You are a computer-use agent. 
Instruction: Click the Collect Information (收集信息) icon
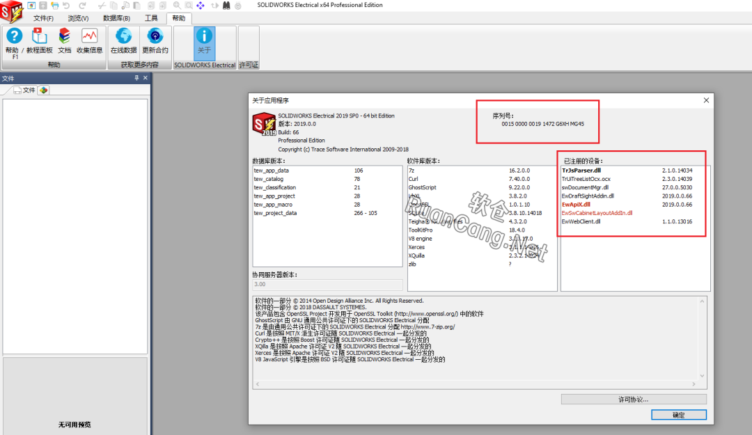click(89, 36)
